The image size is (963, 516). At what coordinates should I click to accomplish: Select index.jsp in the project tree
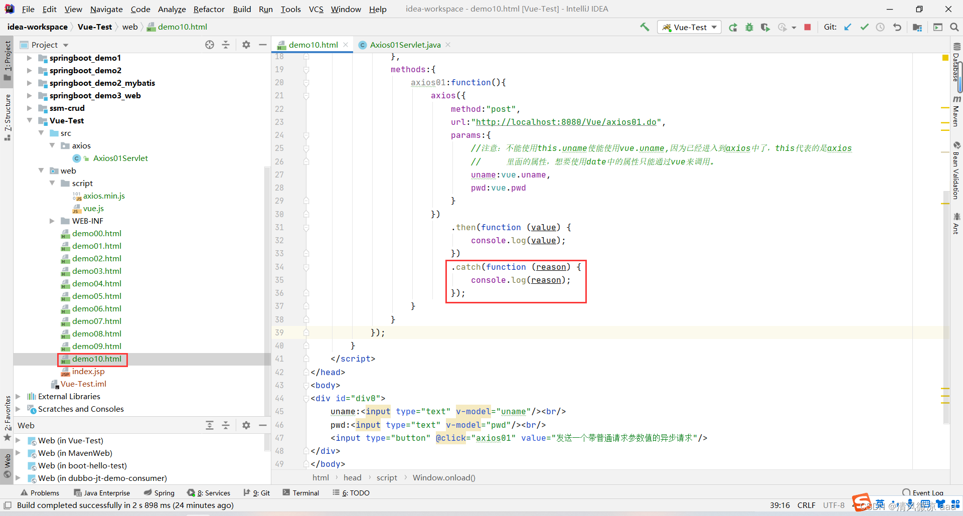coord(88,371)
